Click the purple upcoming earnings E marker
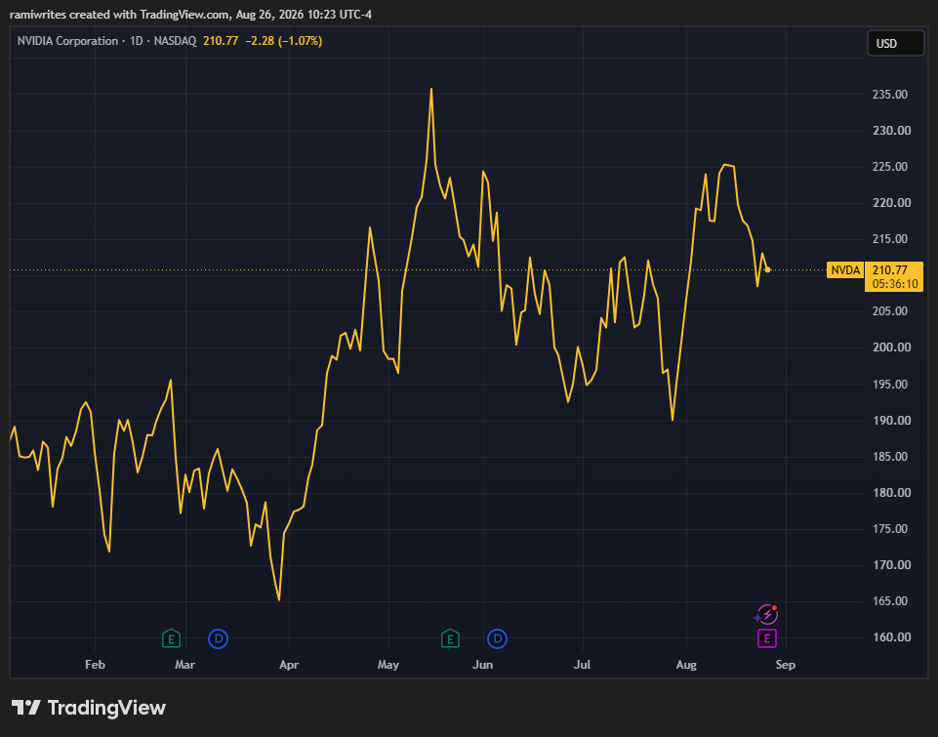Screen dimensions: 938x737 point(767,638)
